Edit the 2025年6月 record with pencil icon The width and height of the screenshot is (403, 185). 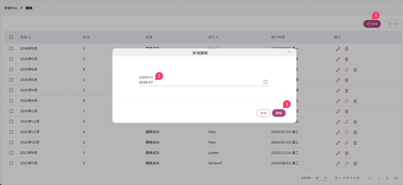(x=338, y=70)
